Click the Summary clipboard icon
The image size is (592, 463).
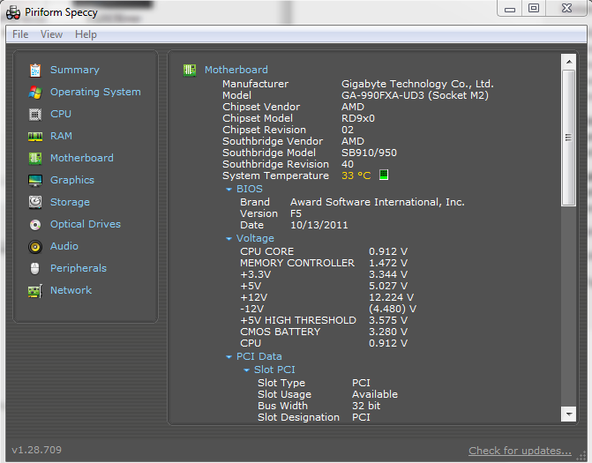35,71
